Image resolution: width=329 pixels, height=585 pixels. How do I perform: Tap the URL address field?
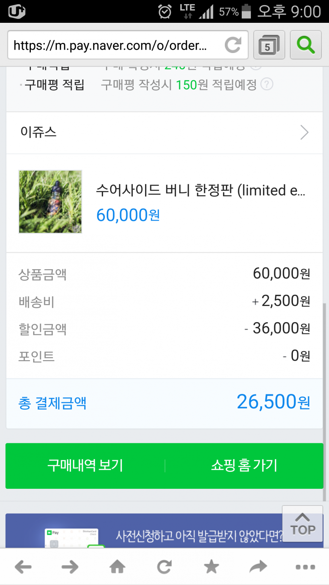coord(113,45)
